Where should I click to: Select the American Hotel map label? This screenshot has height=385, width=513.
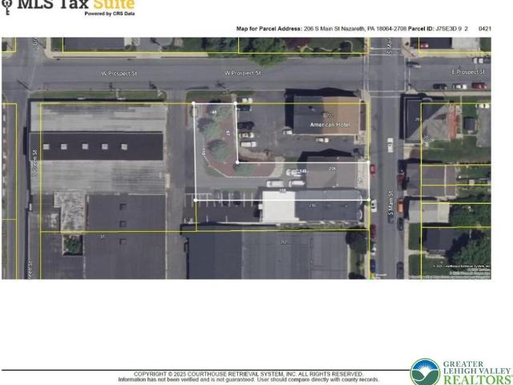[x=329, y=125]
